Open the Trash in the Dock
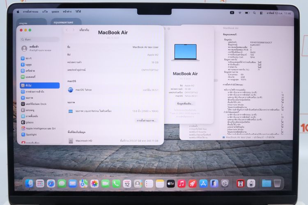The width and height of the screenshot is (308, 205). coord(277,183)
